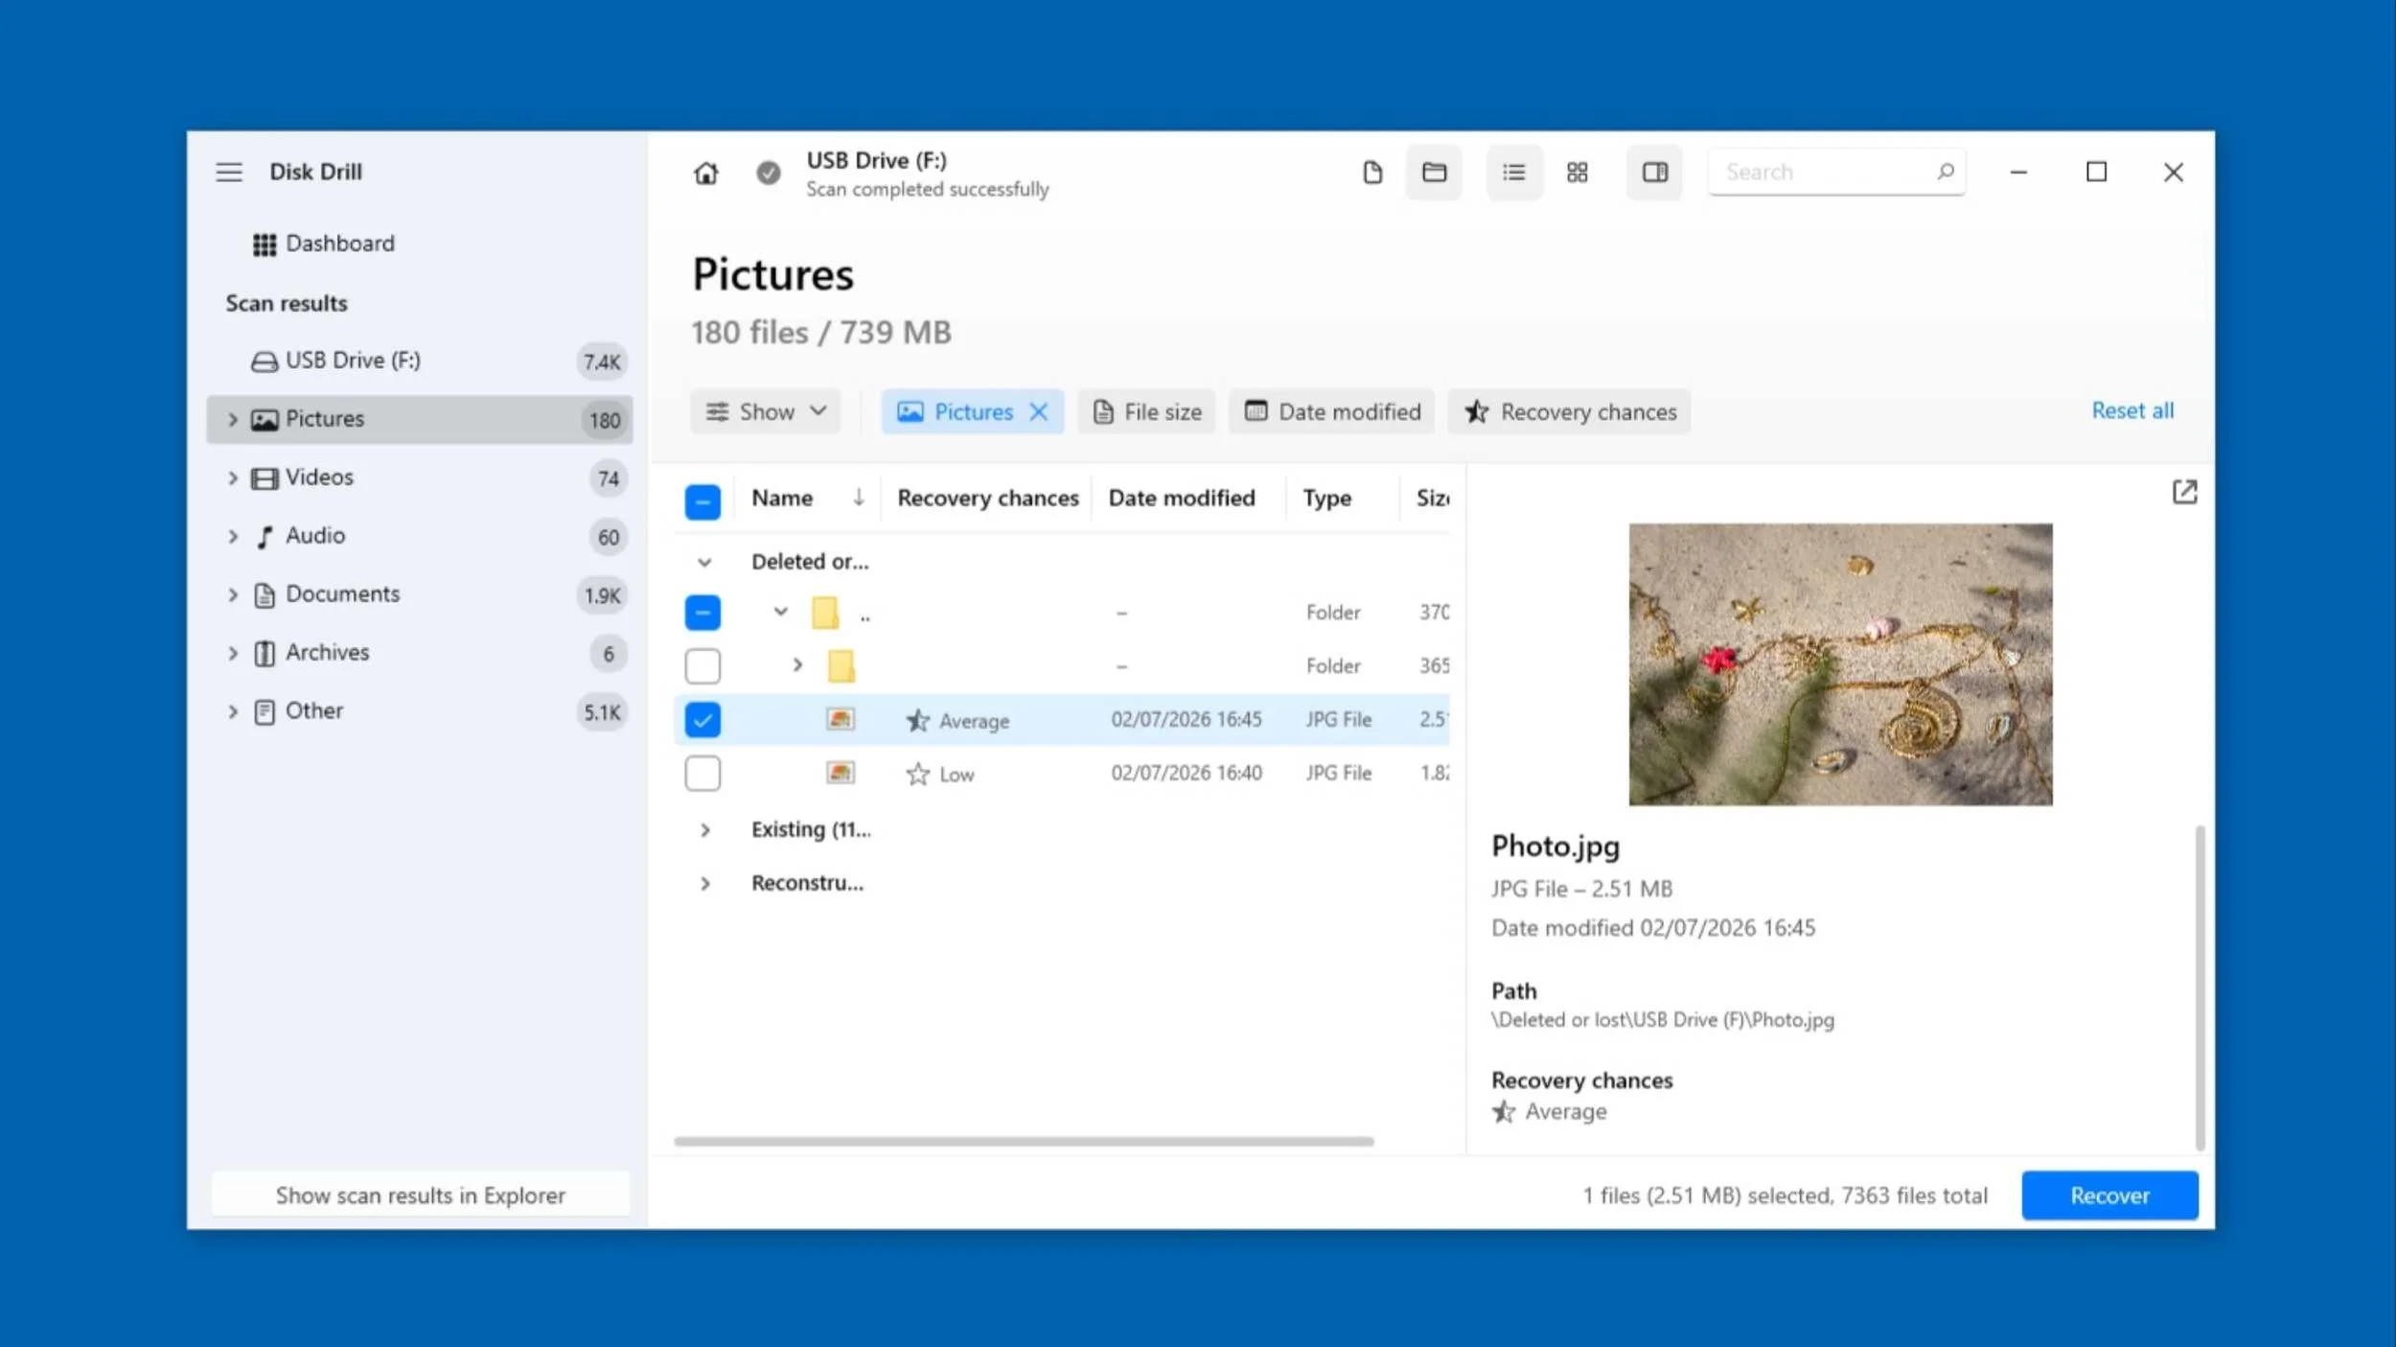
Task: Sort by Name arrow in header
Action: coord(859,497)
